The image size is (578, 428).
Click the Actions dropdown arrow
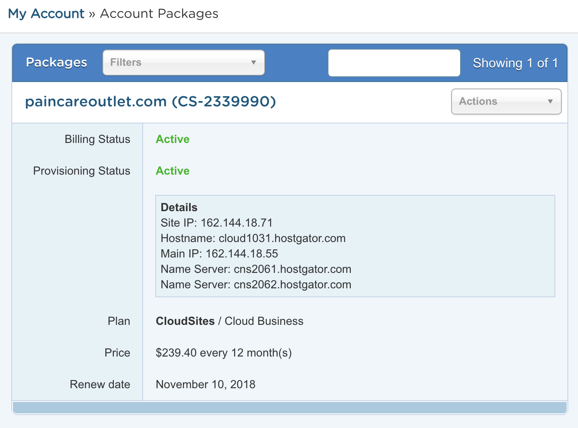coord(550,102)
